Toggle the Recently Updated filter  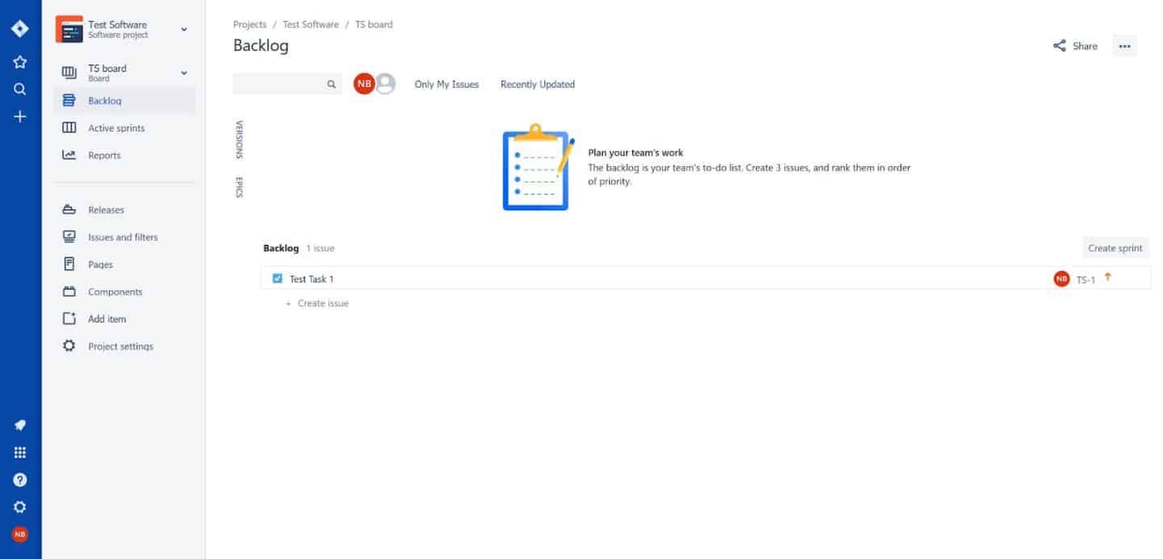tap(537, 84)
